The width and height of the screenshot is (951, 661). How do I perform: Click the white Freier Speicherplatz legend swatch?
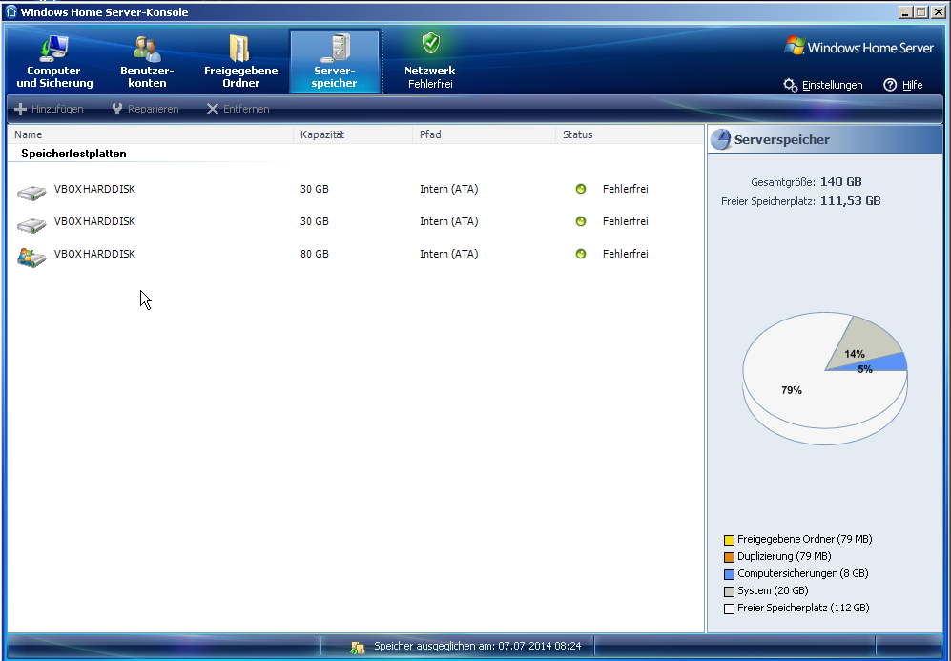point(729,609)
